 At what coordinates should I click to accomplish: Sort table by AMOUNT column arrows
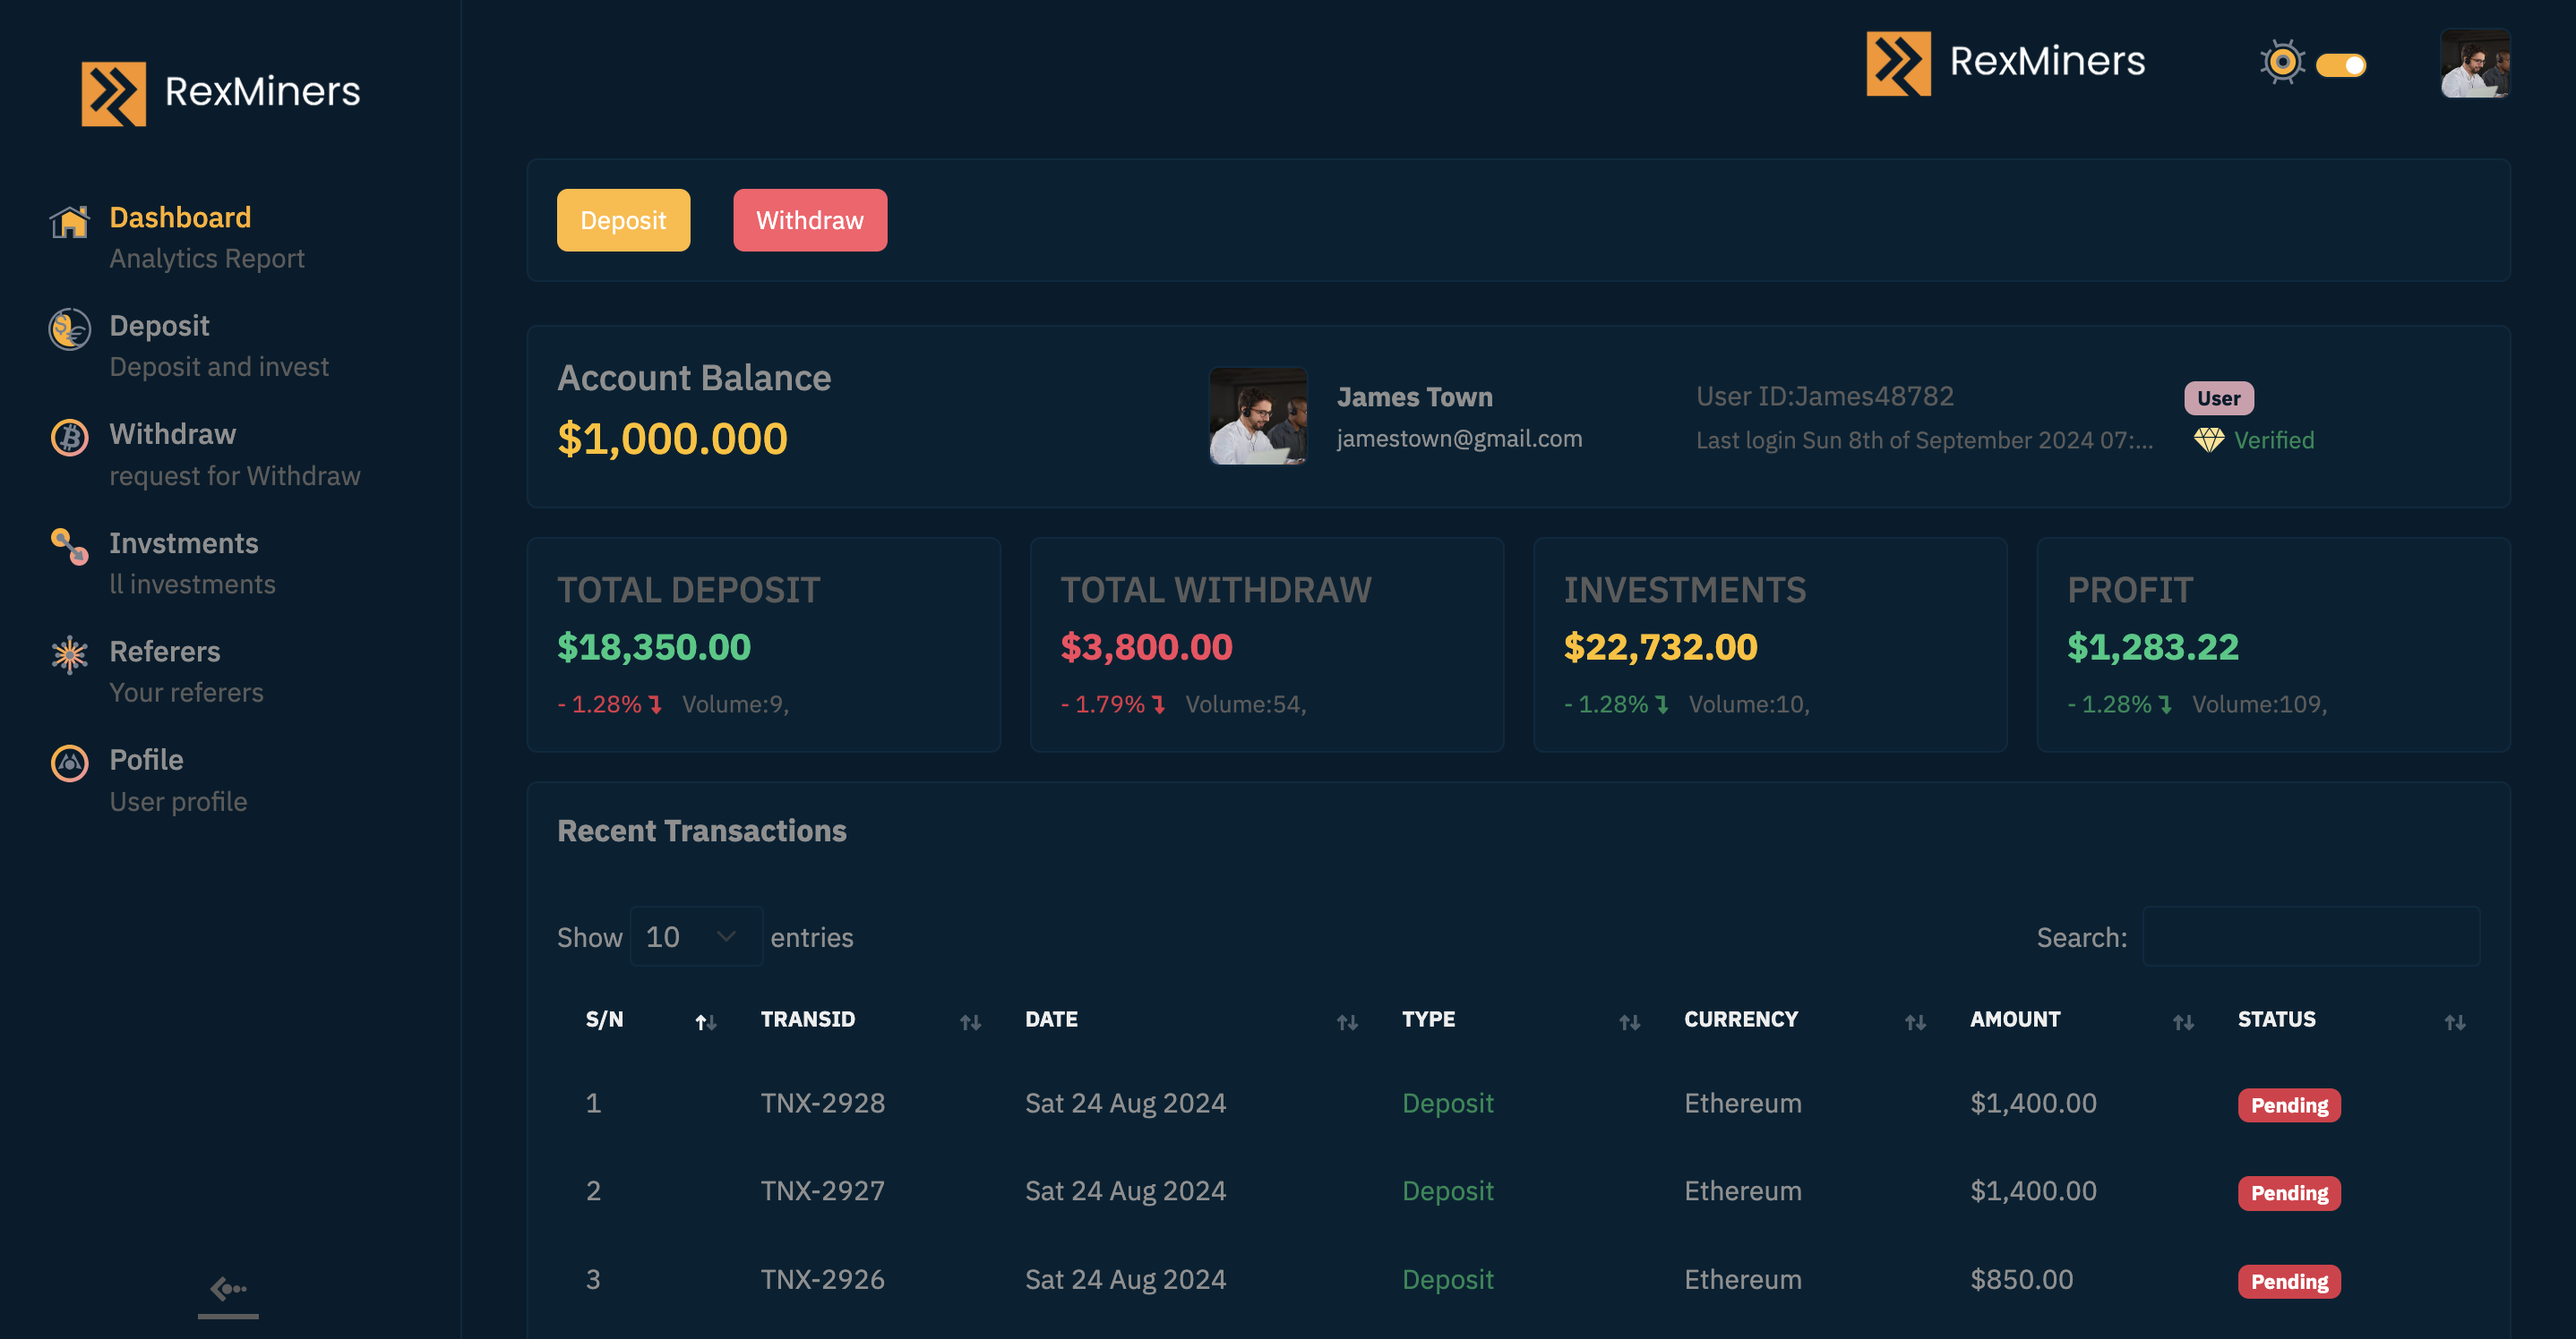point(2183,1022)
